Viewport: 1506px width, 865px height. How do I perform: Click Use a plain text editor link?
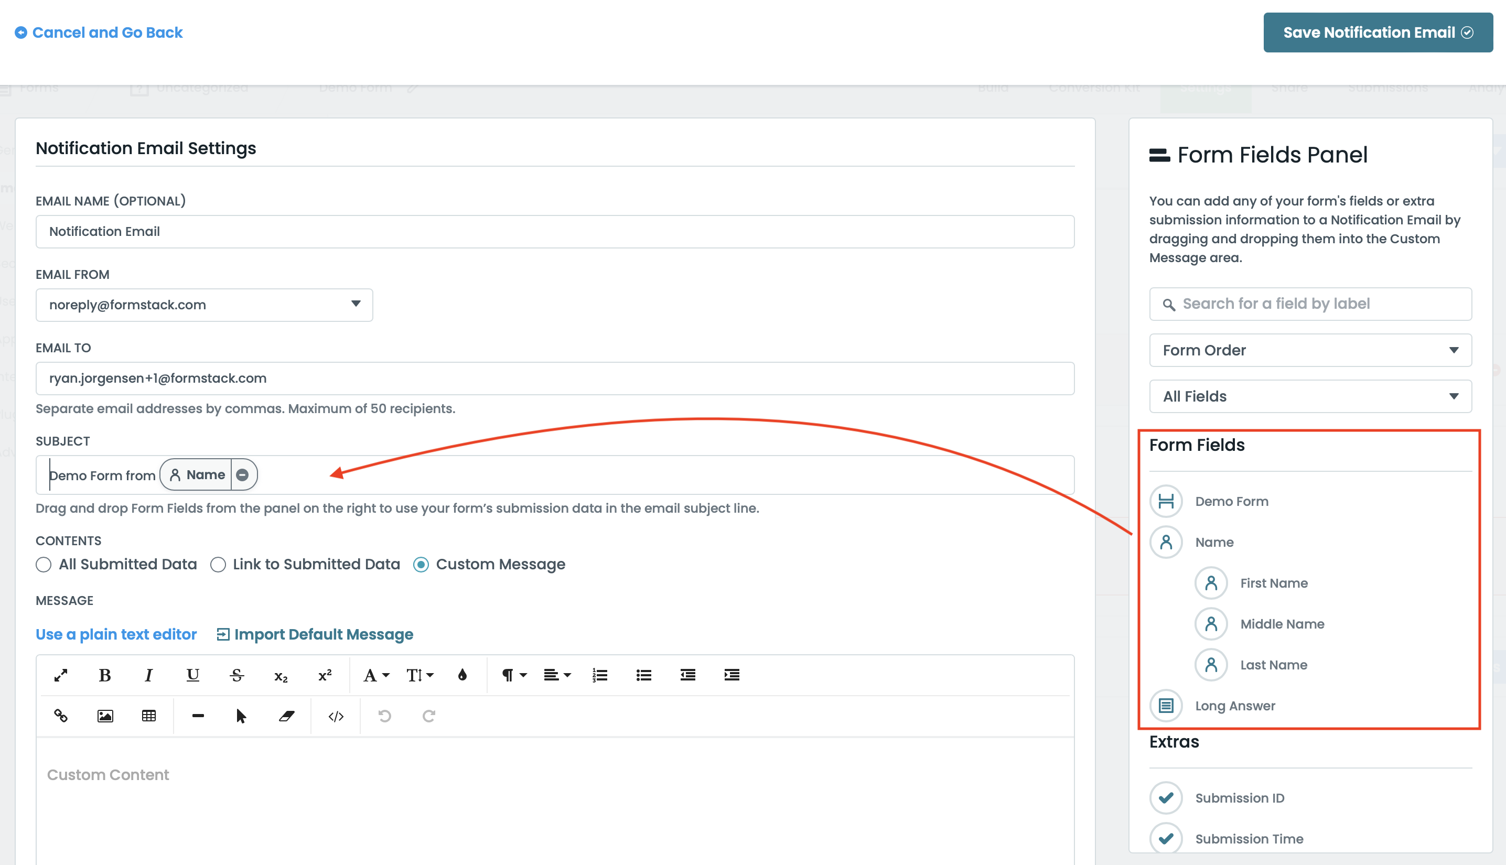pyautogui.click(x=116, y=634)
